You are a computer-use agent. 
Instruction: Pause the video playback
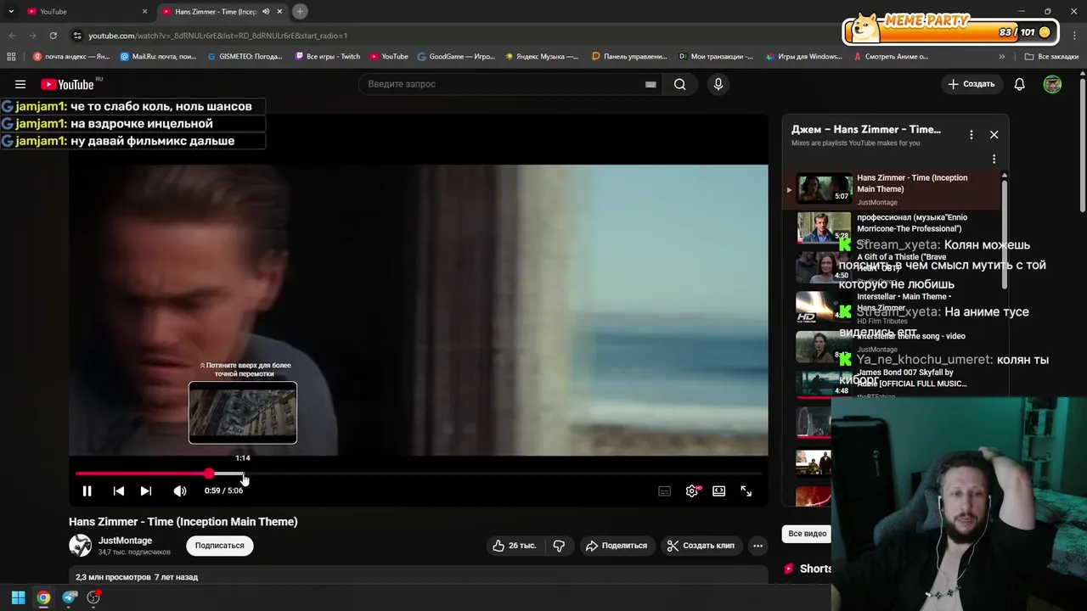click(x=87, y=490)
